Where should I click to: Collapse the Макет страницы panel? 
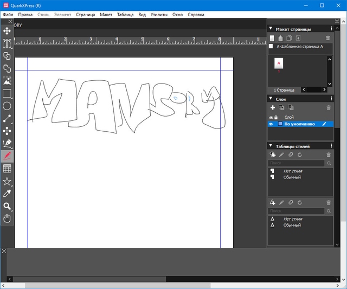[272, 28]
